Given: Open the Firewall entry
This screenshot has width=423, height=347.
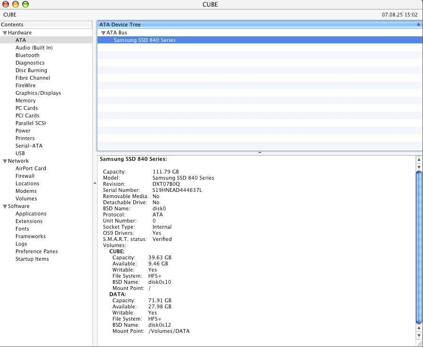Looking at the screenshot, I should tap(25, 176).
